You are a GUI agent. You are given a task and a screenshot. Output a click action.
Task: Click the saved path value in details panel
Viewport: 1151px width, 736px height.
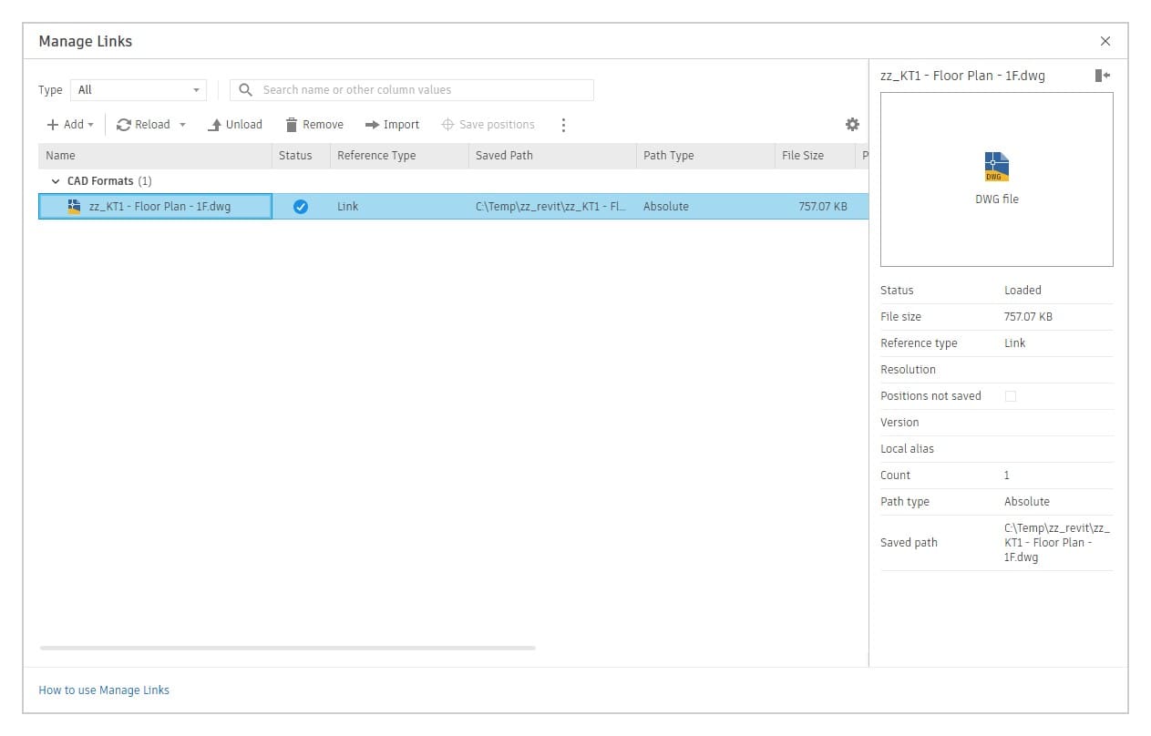1057,543
